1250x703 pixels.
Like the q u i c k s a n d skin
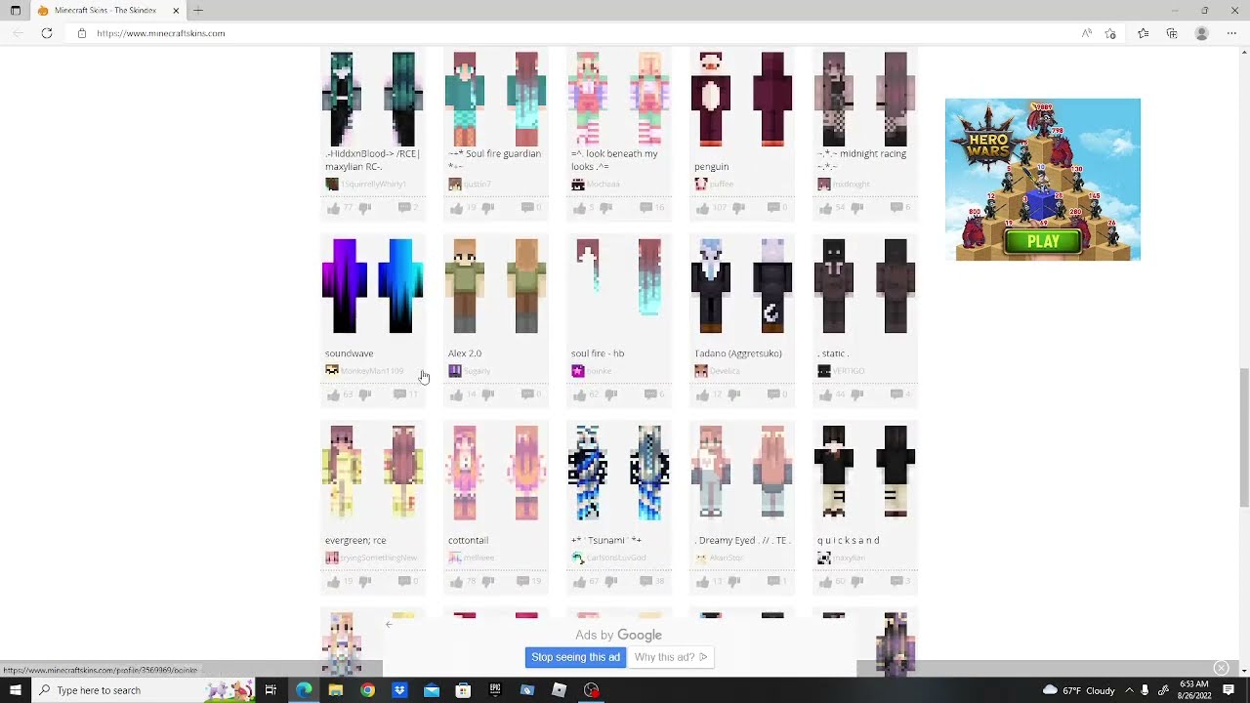pos(826,582)
